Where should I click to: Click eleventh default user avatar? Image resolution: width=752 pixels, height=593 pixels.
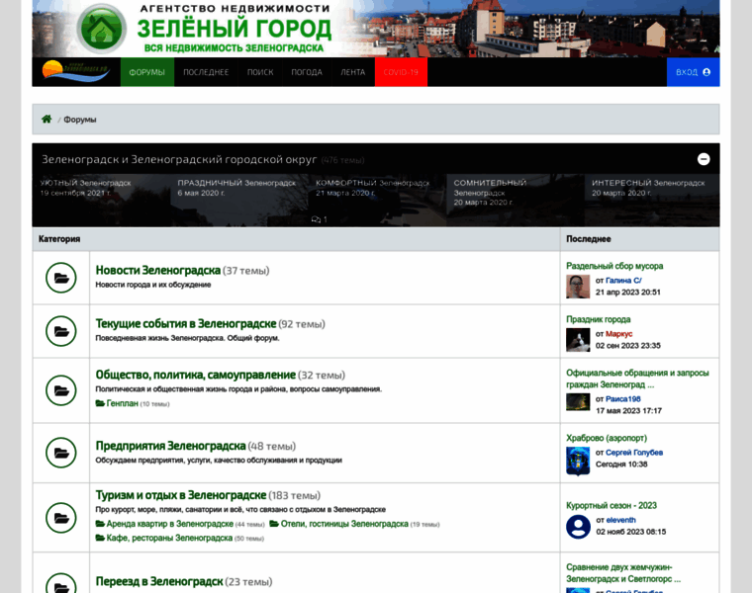coord(578,527)
